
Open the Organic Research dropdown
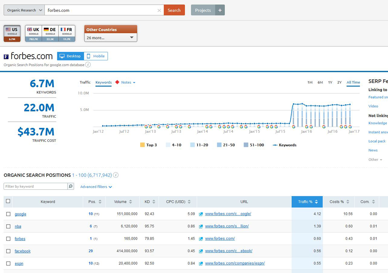[24, 10]
